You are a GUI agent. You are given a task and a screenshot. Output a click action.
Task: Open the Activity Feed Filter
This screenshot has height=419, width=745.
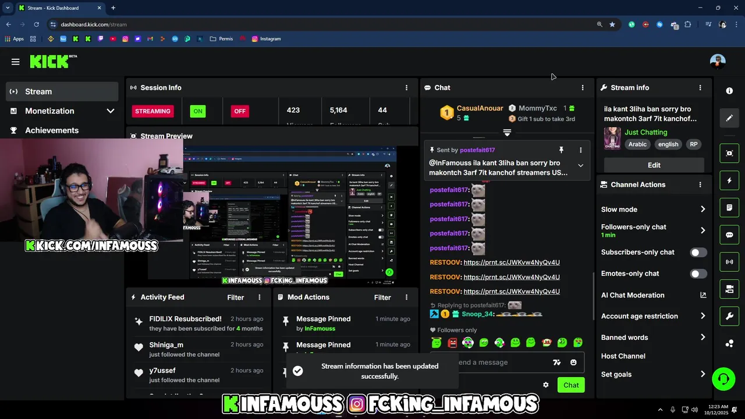point(236,297)
